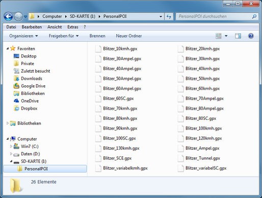Select the Blitzer_Tunnel.gpx file icon
Screen dimensions: 262x198
click(180, 158)
